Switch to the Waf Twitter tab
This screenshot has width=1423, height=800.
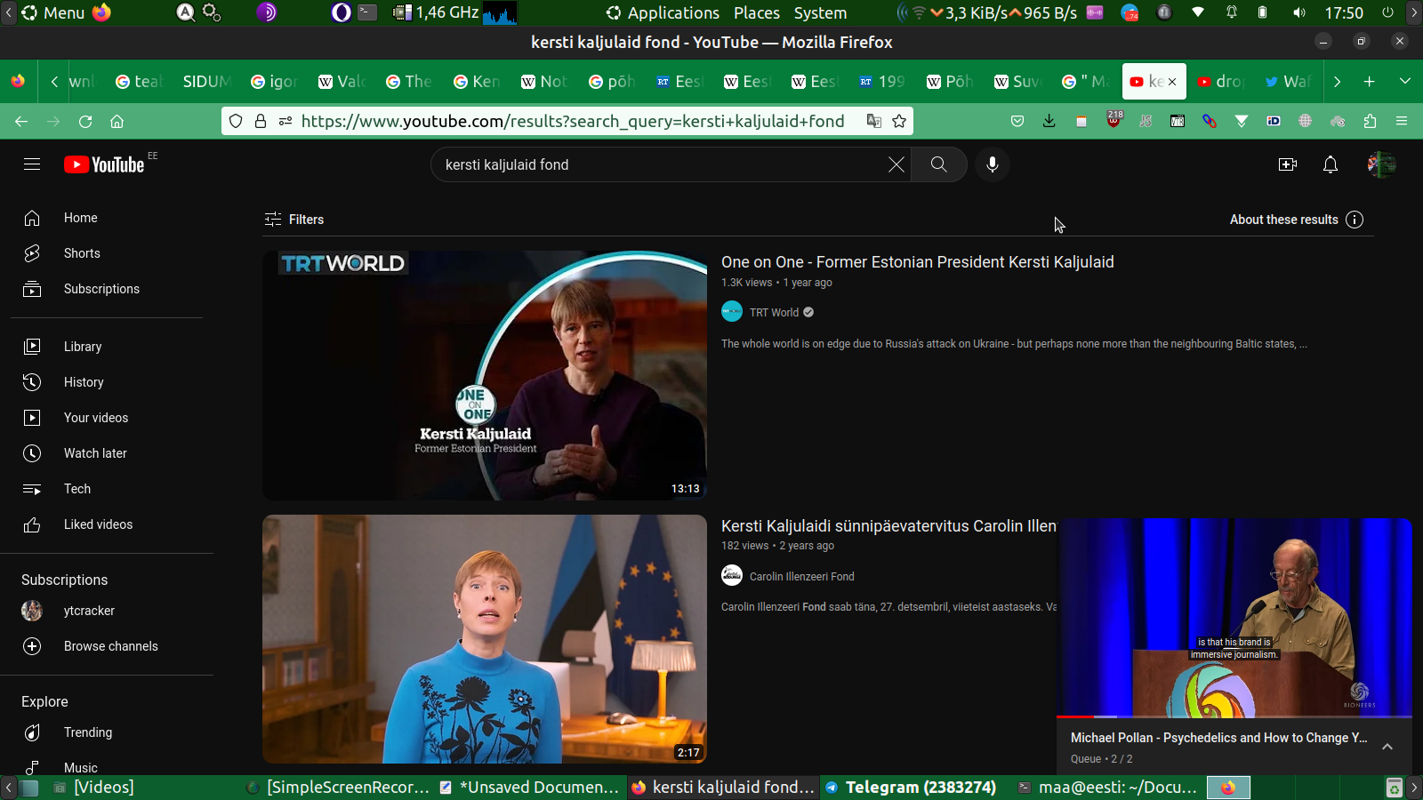coord(1288,81)
